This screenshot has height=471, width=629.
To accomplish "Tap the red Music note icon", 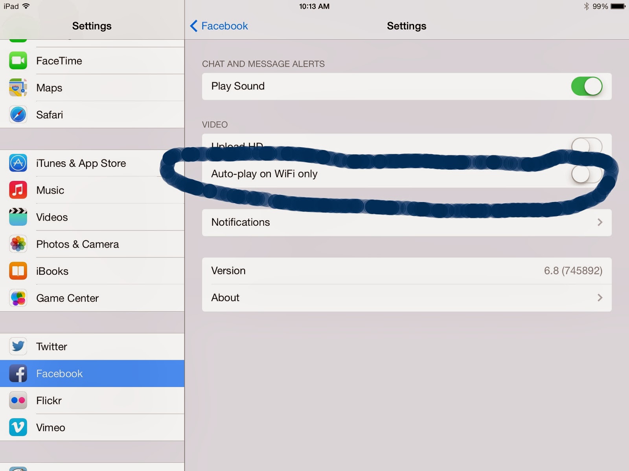I will tap(18, 190).
